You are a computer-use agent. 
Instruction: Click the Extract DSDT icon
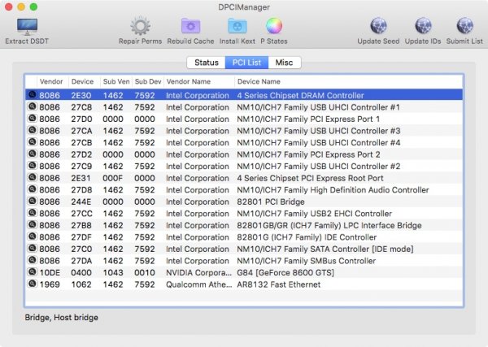pos(26,25)
